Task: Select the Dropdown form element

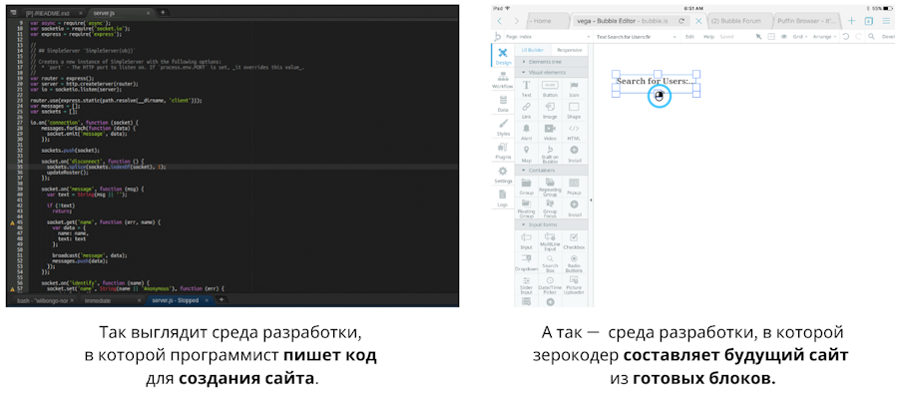Action: coord(526,262)
